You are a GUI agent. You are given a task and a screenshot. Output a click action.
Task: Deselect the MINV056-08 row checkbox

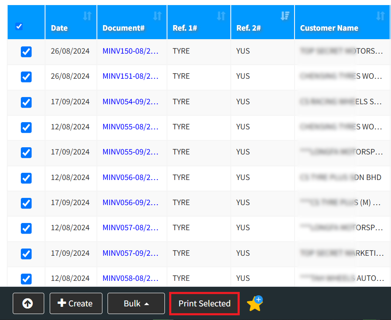(26, 178)
